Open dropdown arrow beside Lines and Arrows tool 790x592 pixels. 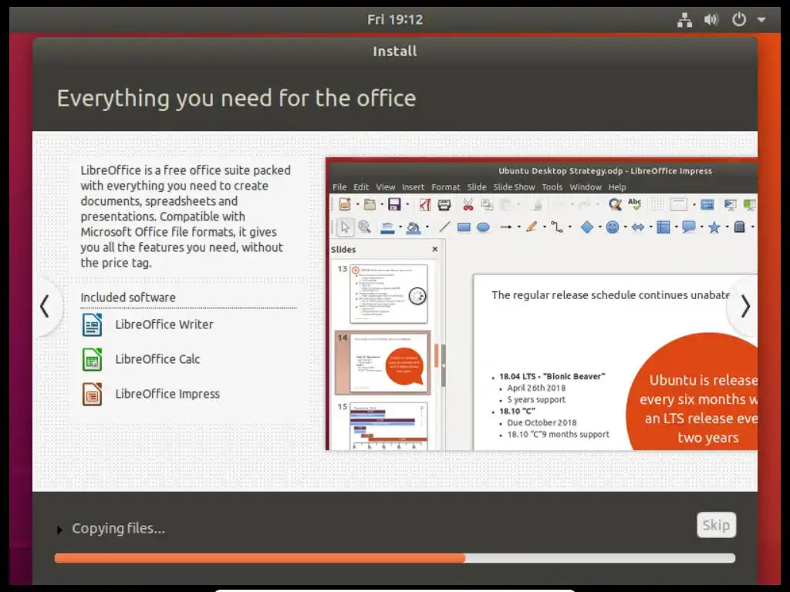(518, 227)
